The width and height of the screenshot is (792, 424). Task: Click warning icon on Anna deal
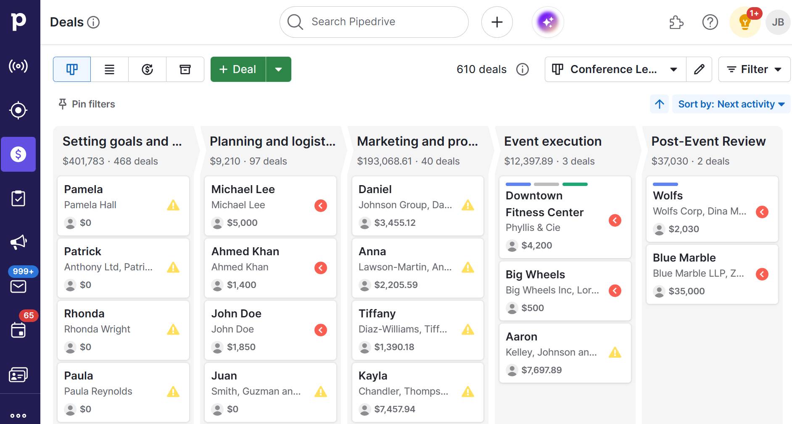click(x=468, y=267)
